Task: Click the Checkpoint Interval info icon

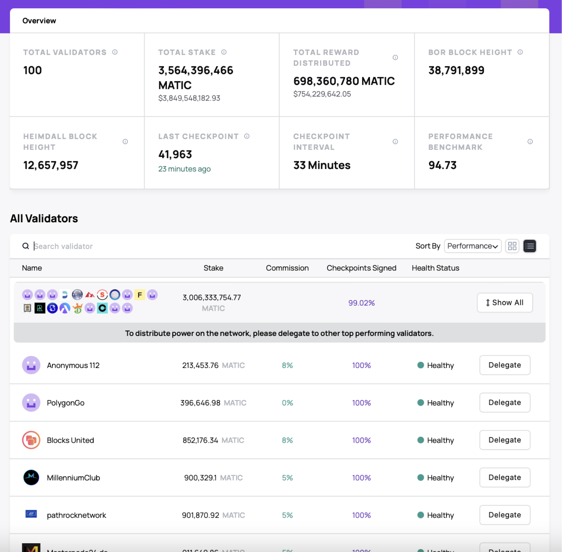Action: 395,141
